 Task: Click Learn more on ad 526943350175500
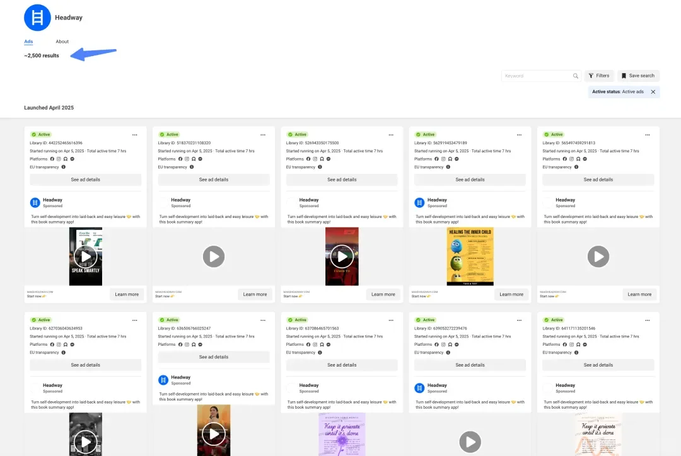tap(383, 295)
